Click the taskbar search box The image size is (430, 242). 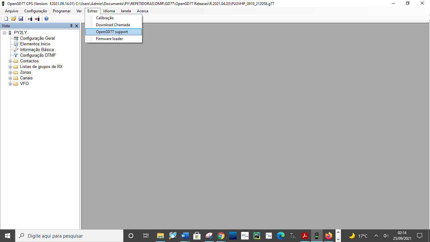click(x=69, y=236)
